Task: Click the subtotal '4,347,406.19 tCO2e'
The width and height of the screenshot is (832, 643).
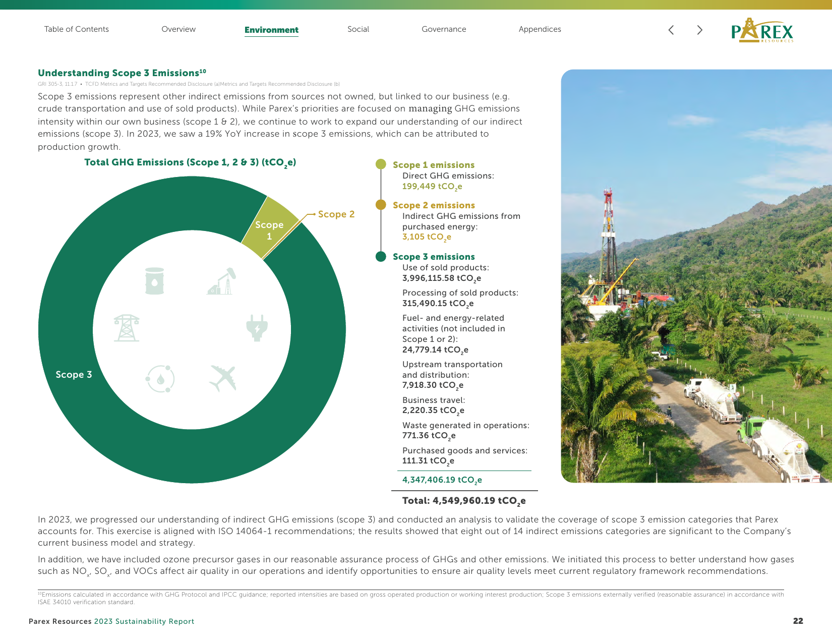Action: (x=442, y=480)
